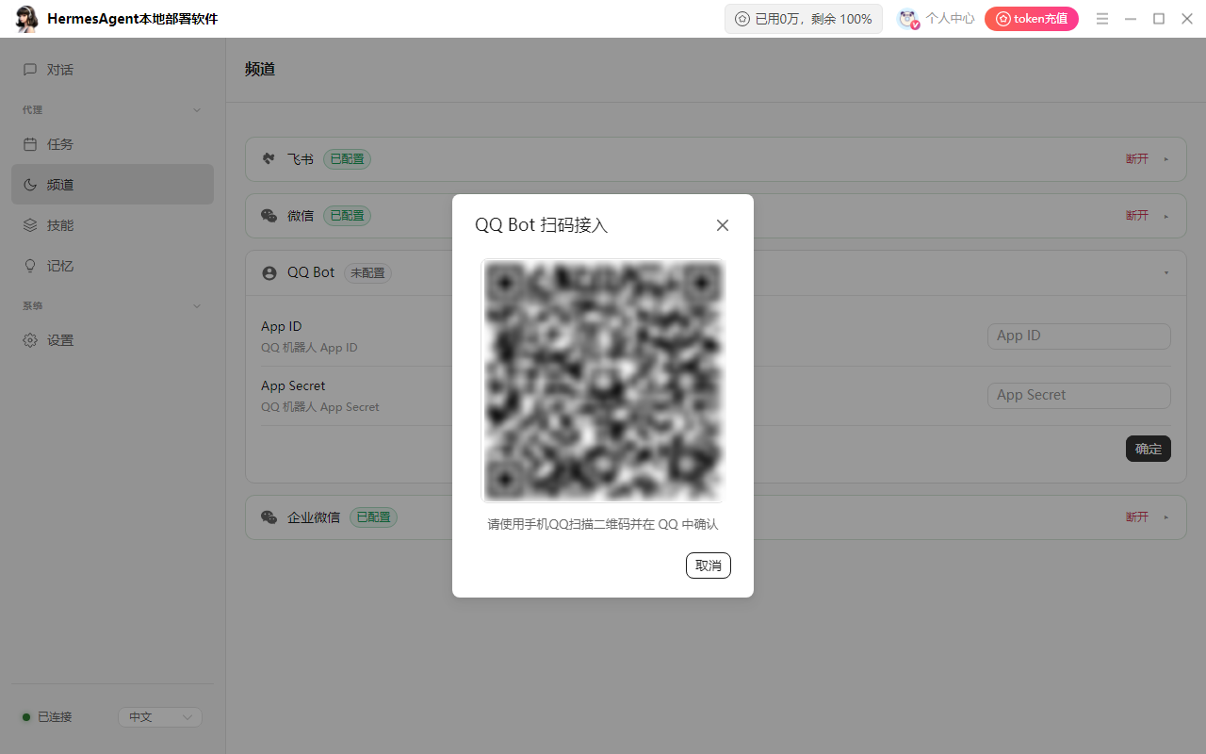Viewport: 1206px width, 754px height.
Task: Close the QQ Bot scan dialog
Action: pos(723,225)
